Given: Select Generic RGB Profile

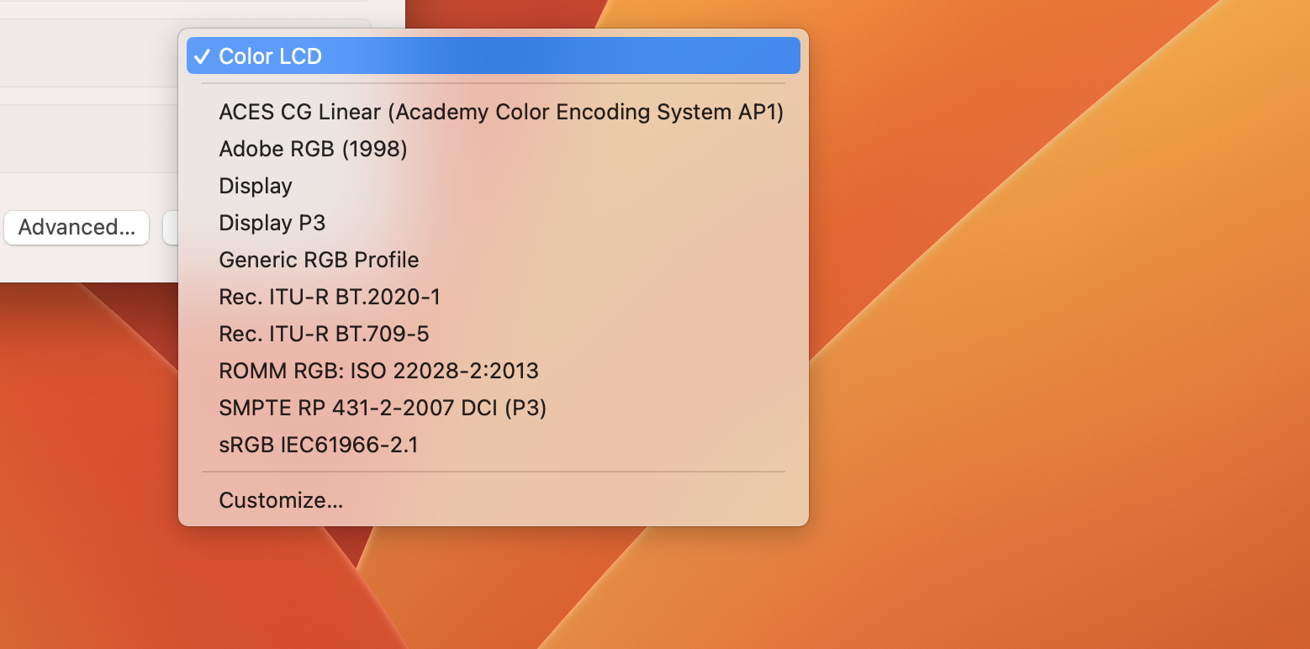Looking at the screenshot, I should coord(494,260).
